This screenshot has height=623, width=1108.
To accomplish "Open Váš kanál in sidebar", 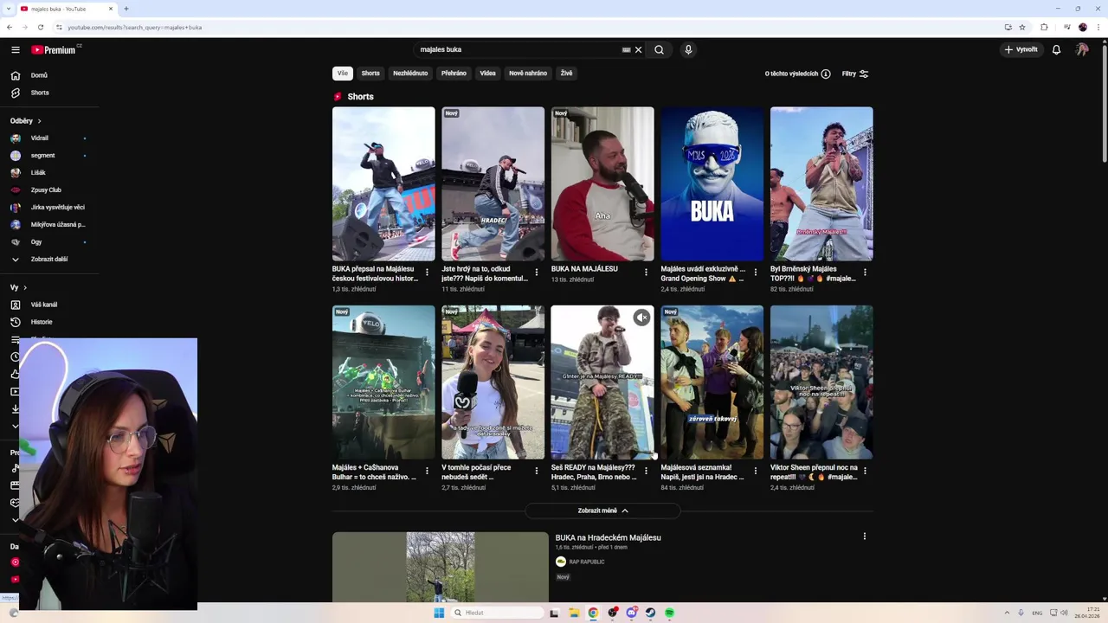I will pyautogui.click(x=43, y=305).
